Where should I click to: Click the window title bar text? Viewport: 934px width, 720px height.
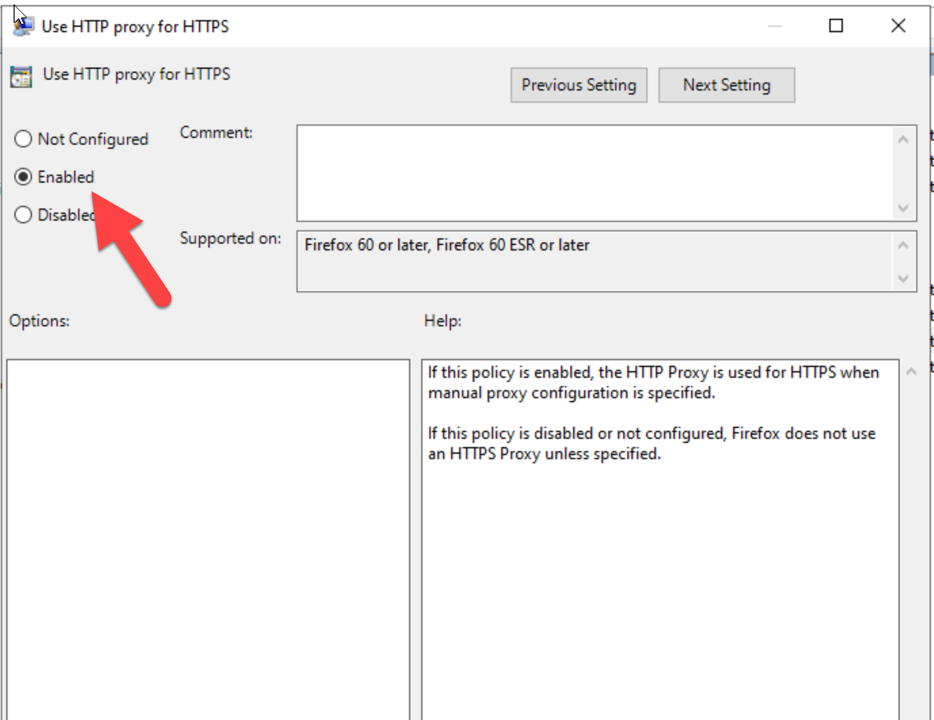click(x=136, y=27)
